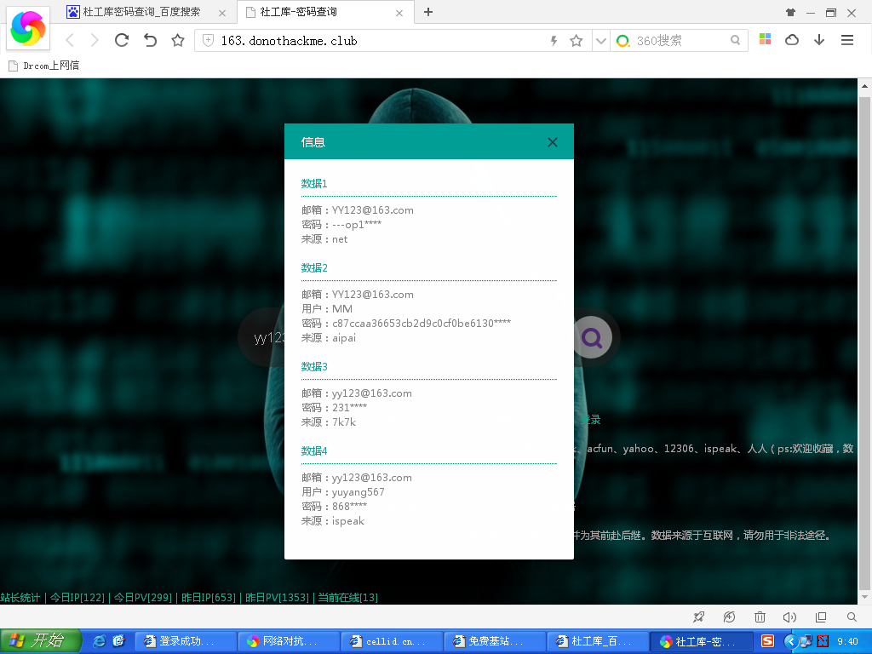Click the 数据3 heading
872x654 pixels.
point(314,367)
